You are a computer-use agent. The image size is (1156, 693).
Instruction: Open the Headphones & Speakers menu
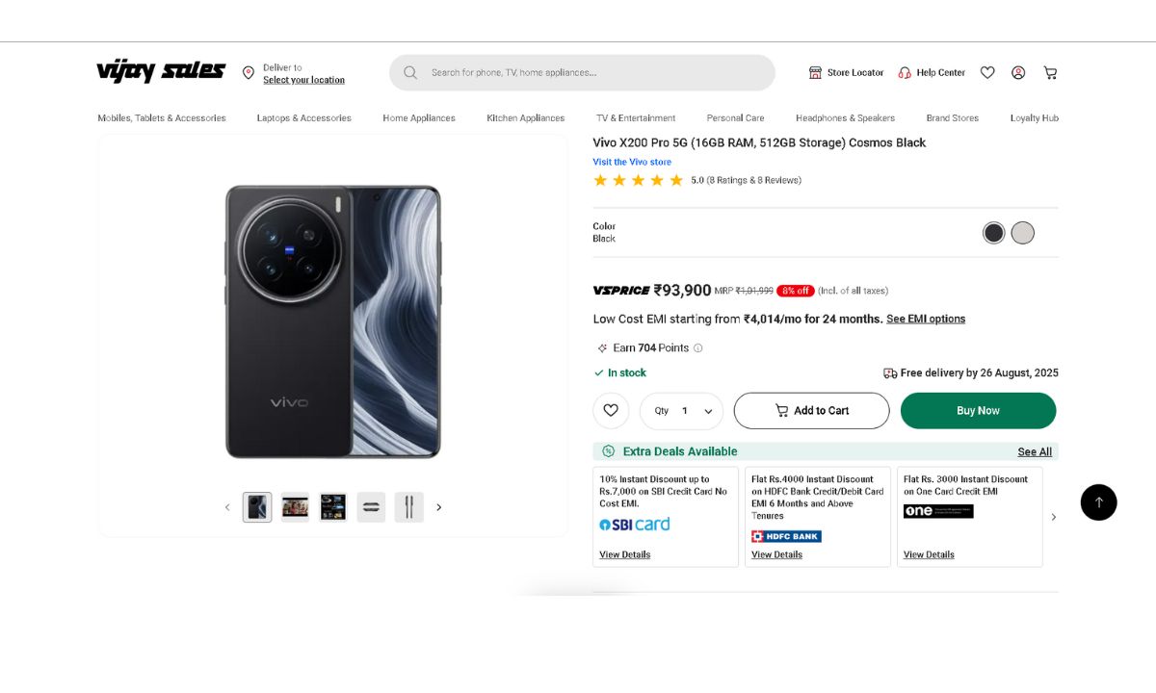(x=845, y=118)
